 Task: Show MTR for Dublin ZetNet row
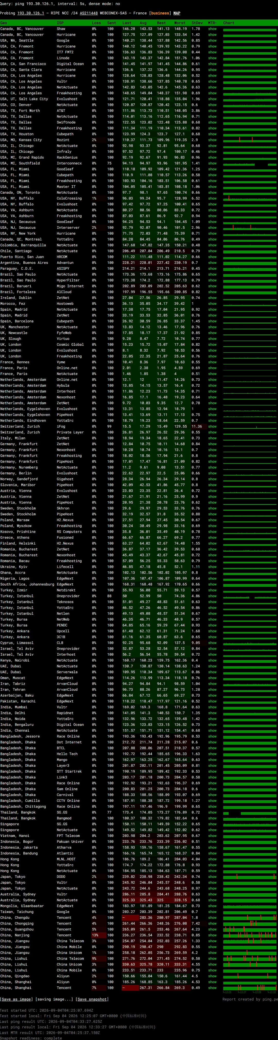(x=212, y=298)
